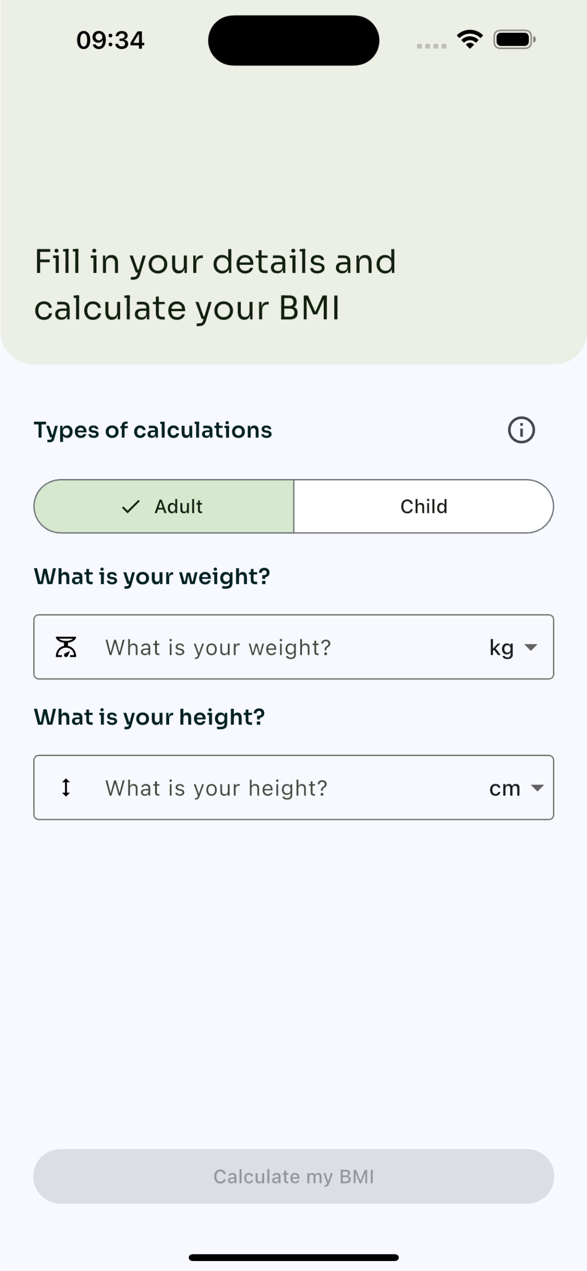The width and height of the screenshot is (587, 1271).
Task: Focus the weight input field
Action: point(293,647)
